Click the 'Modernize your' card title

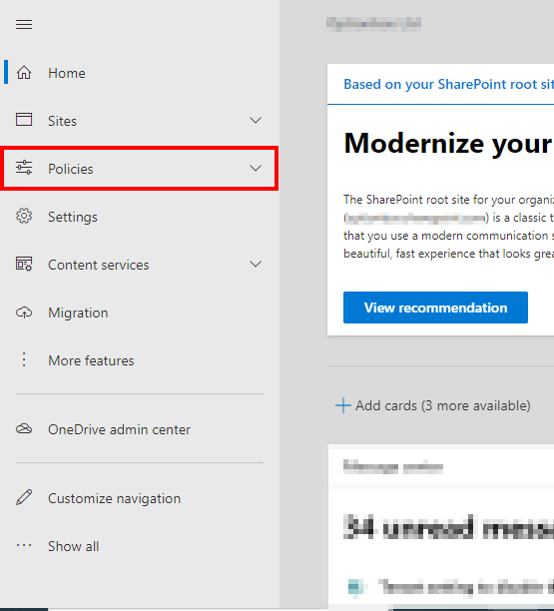tap(448, 144)
